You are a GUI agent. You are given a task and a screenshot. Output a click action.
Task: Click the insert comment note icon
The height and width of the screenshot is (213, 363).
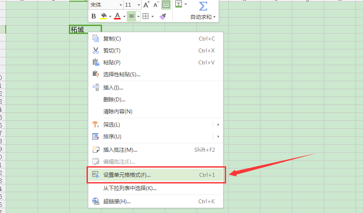[x=96, y=149]
